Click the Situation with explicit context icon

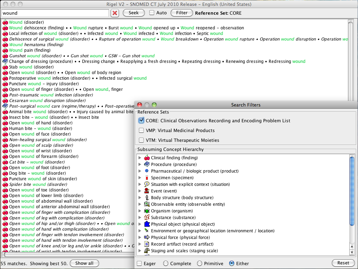[x=147, y=184]
